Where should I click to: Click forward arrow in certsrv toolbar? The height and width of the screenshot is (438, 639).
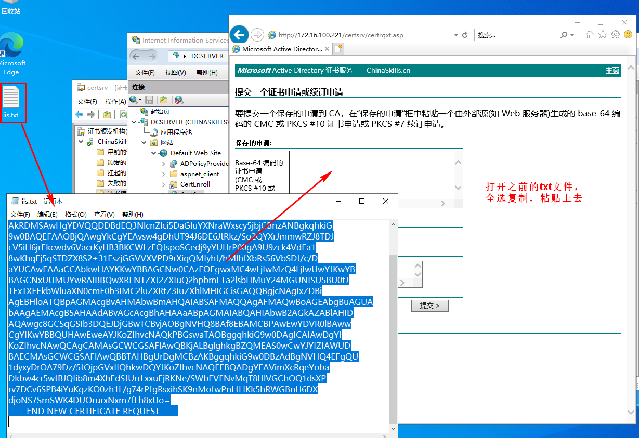[91, 115]
